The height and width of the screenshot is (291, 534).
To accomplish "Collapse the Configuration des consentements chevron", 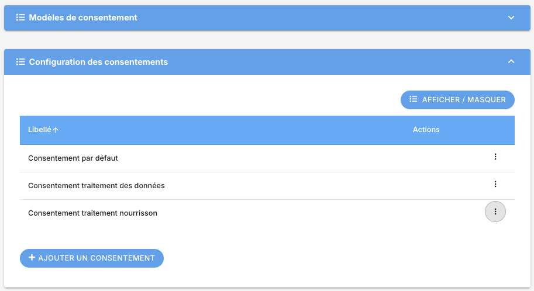I will tap(511, 61).
